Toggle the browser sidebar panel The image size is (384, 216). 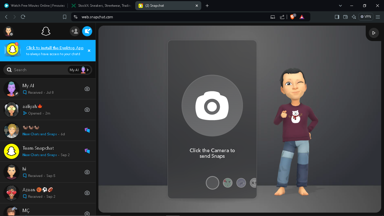(337, 17)
